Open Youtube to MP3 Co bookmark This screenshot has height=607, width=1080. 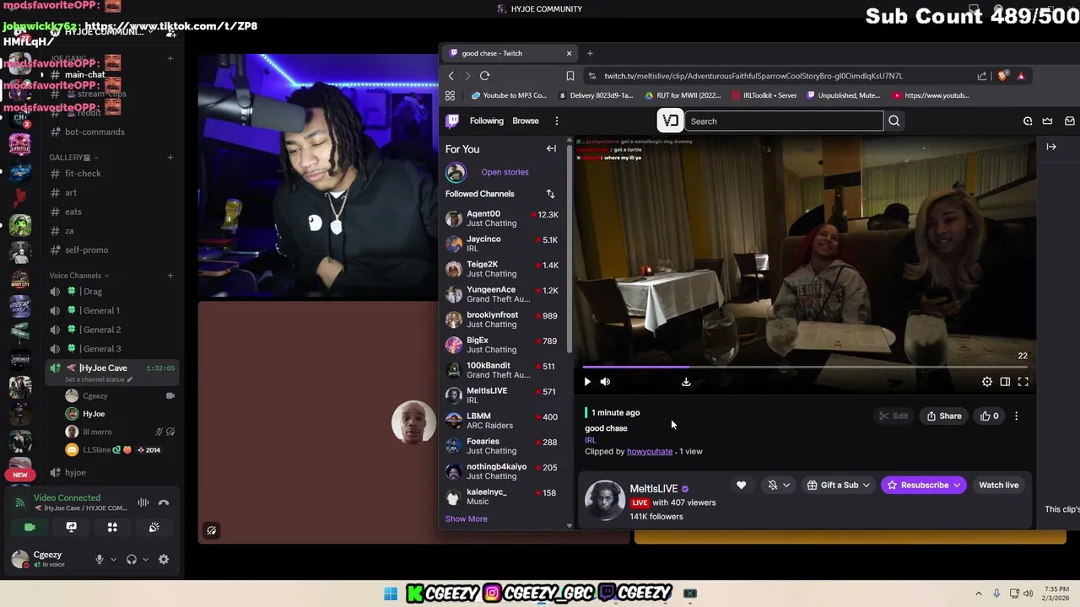pyautogui.click(x=509, y=95)
